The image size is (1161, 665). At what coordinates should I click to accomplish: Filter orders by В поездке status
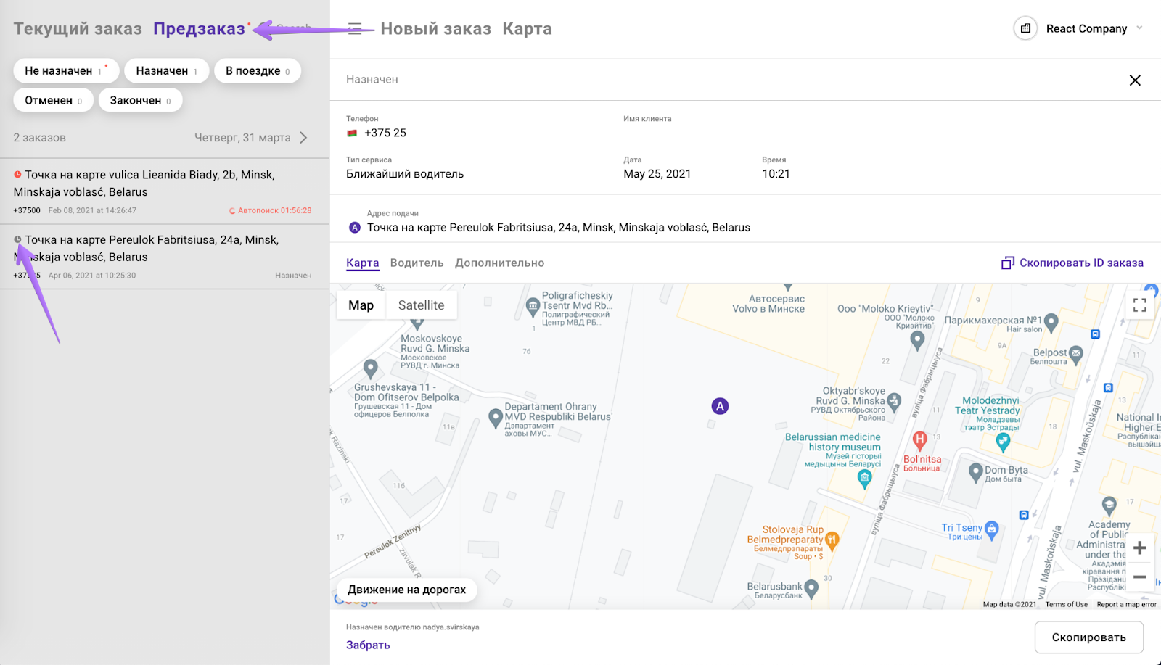(257, 71)
